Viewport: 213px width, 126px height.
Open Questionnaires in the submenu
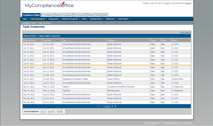(x=96, y=19)
